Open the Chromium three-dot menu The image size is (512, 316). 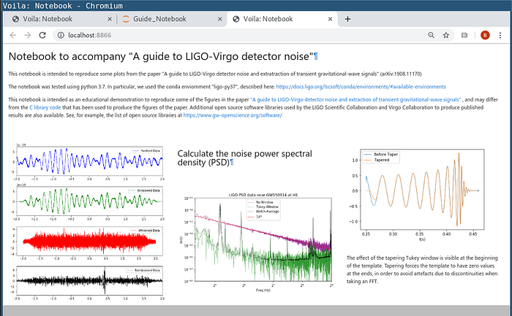(x=500, y=35)
